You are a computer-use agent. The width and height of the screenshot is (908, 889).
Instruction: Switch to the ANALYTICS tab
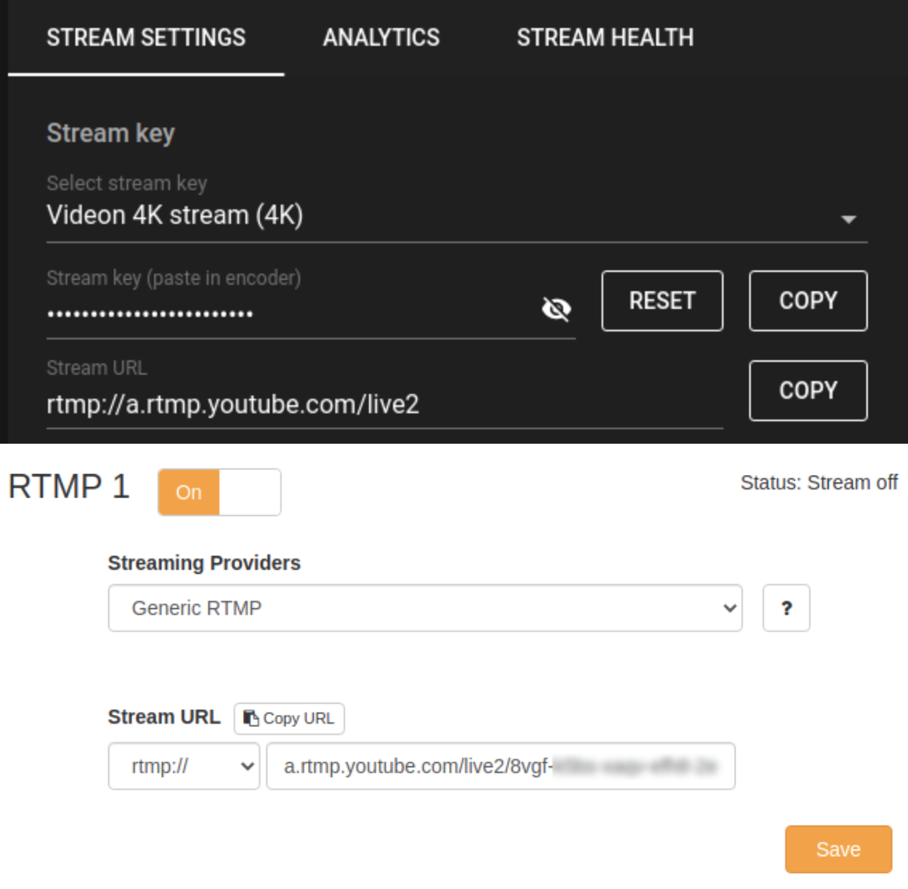(x=379, y=37)
